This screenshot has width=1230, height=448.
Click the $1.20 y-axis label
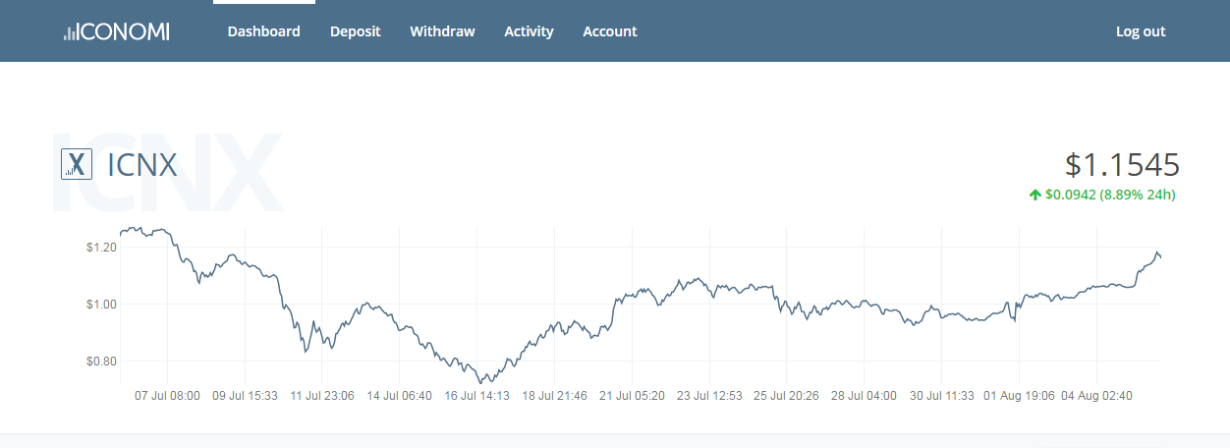(101, 248)
